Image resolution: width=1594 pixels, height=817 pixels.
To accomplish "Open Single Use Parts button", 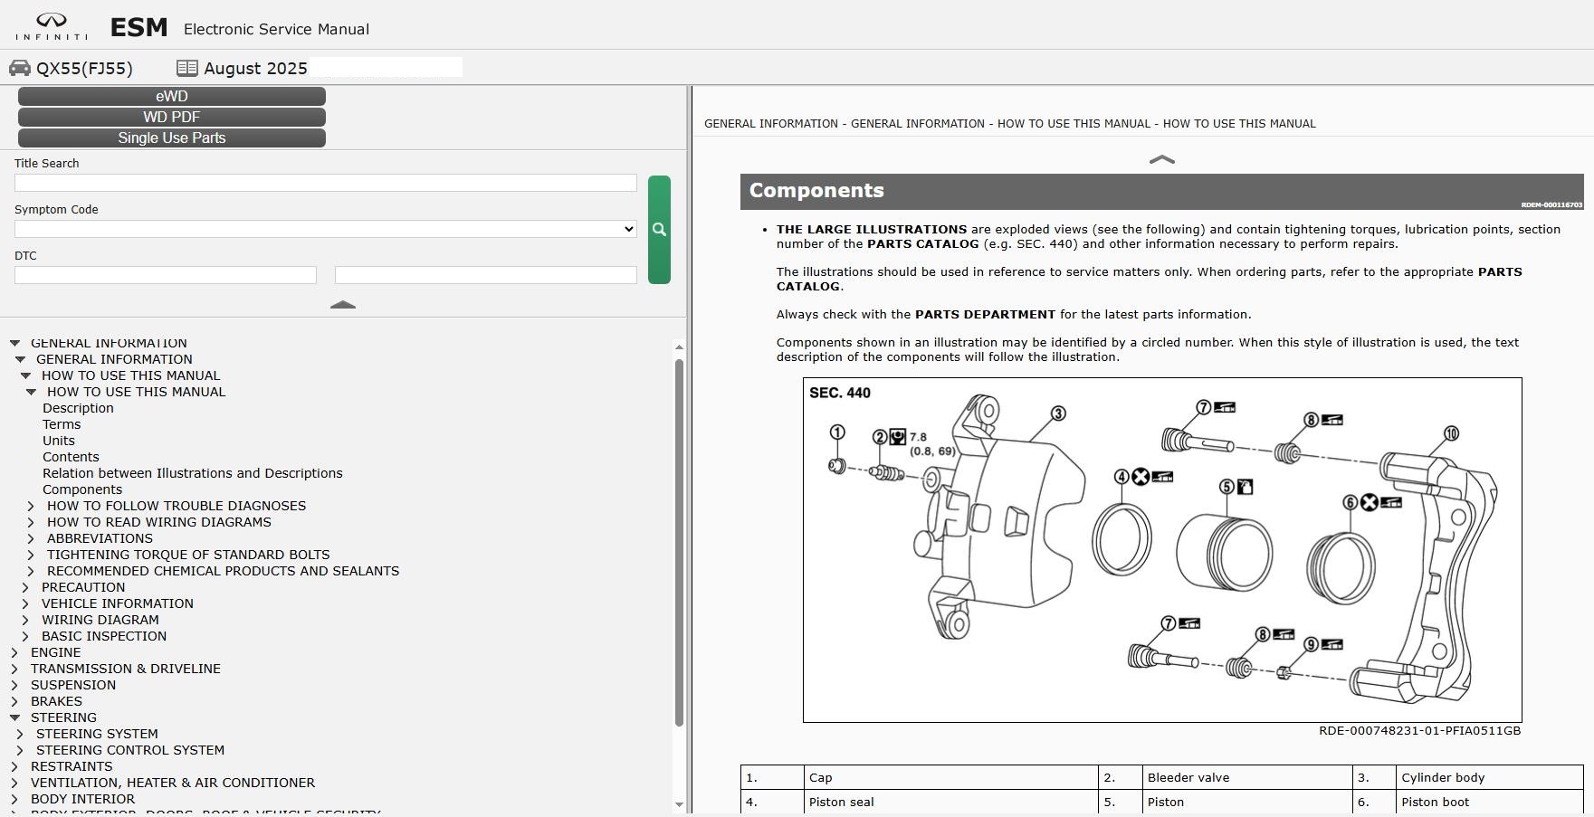I will click(x=172, y=138).
